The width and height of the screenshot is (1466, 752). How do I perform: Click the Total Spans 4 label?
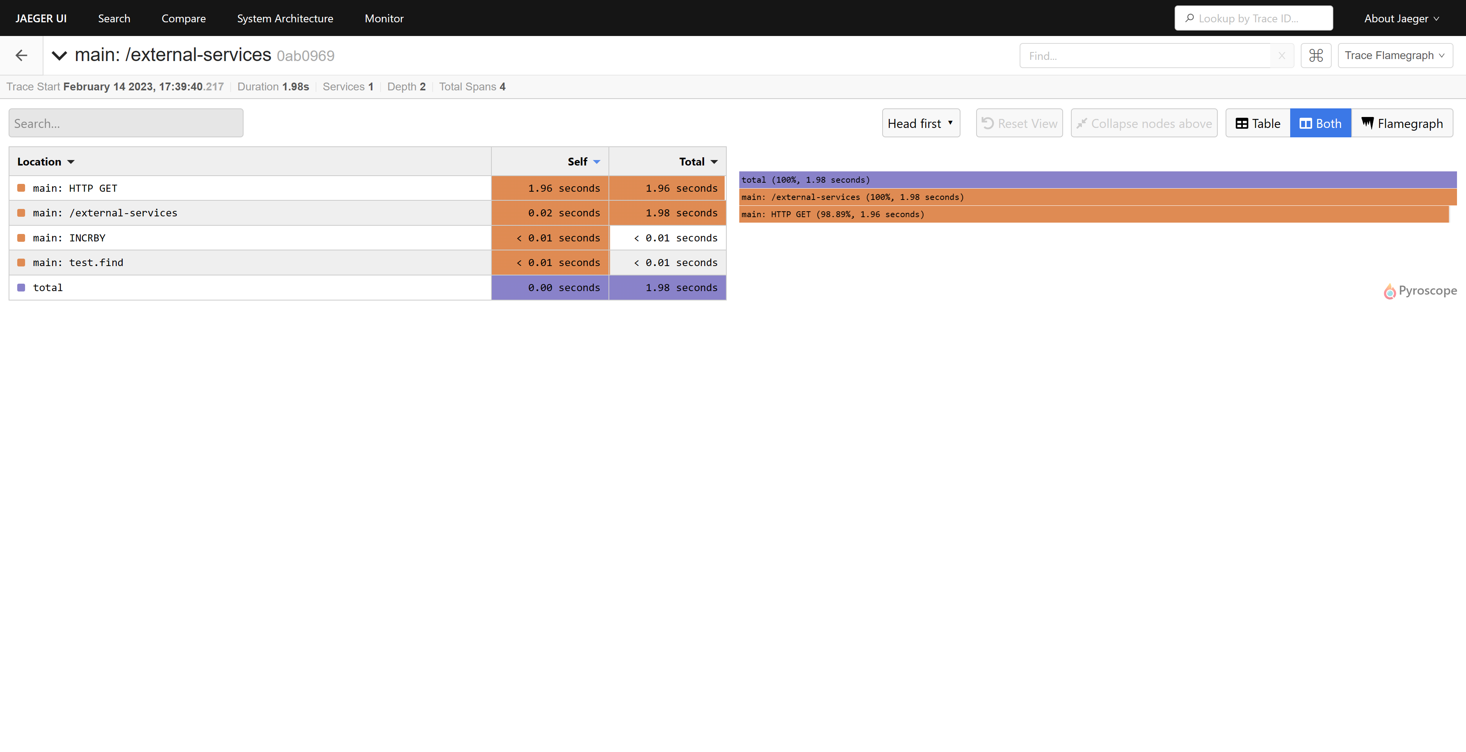472,86
